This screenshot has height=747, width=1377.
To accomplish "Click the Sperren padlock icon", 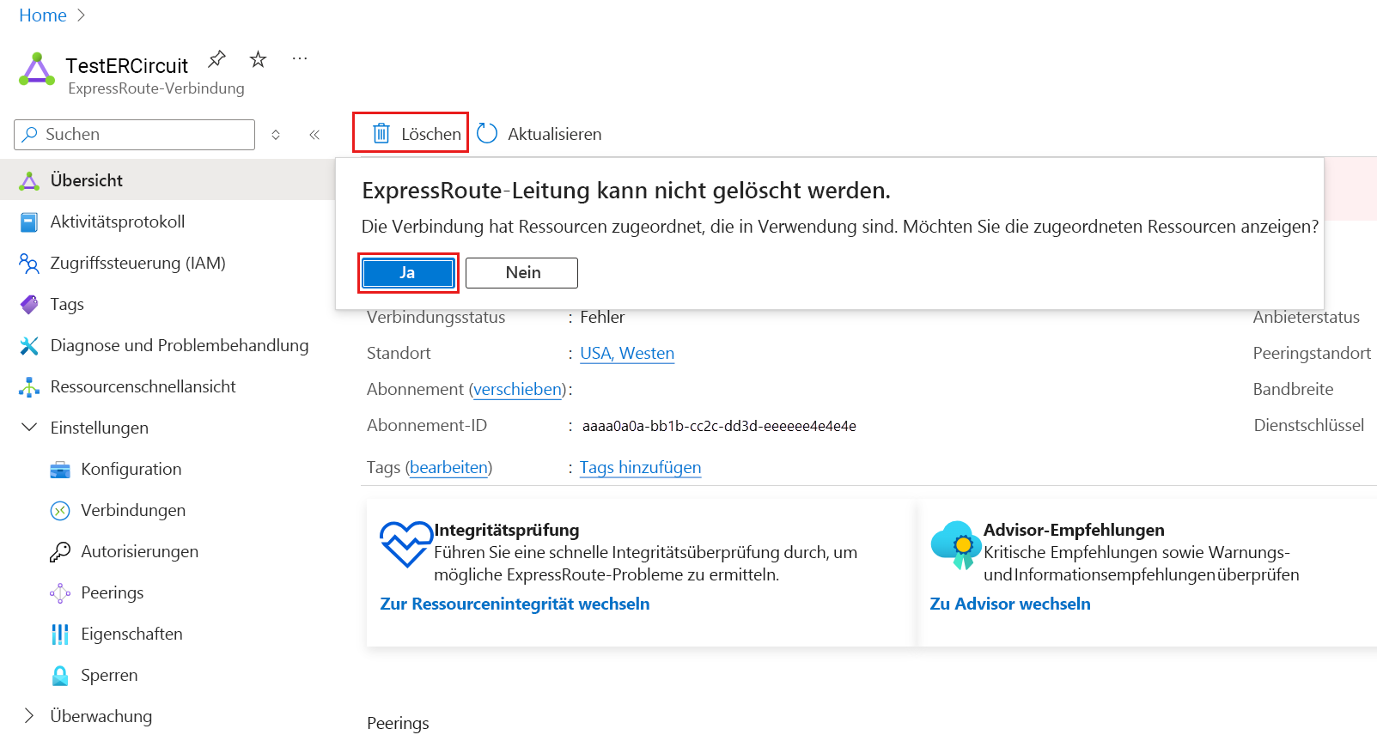I will click(60, 676).
